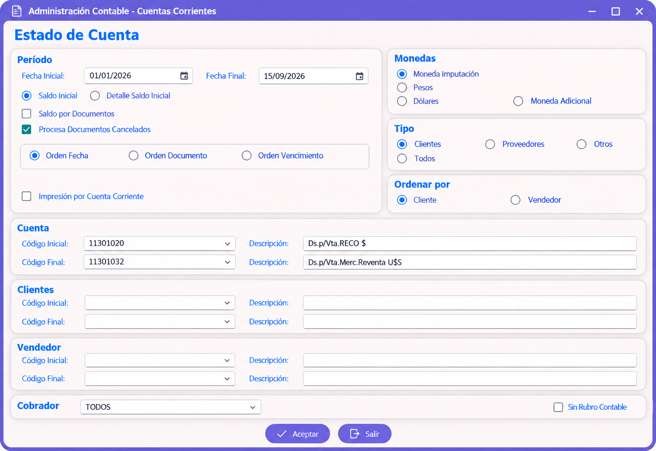Select Moneda Imputación currency
The image size is (656, 451).
pyautogui.click(x=402, y=74)
